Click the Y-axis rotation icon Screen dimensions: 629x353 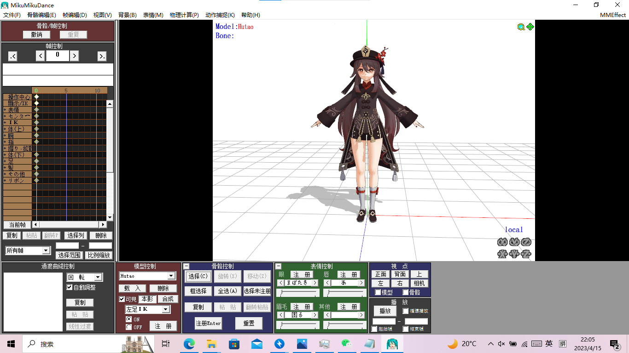[x=514, y=242]
